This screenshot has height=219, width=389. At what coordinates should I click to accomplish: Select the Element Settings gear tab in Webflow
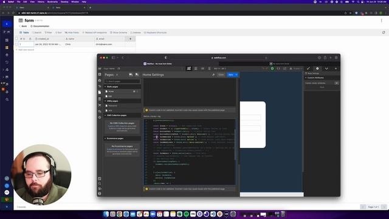pos(317,69)
